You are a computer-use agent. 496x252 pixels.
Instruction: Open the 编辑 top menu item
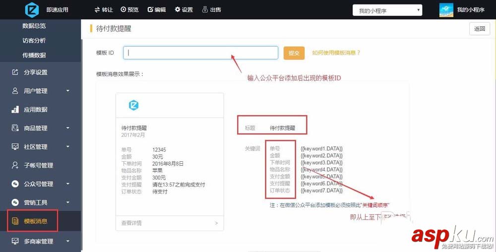[x=157, y=9]
